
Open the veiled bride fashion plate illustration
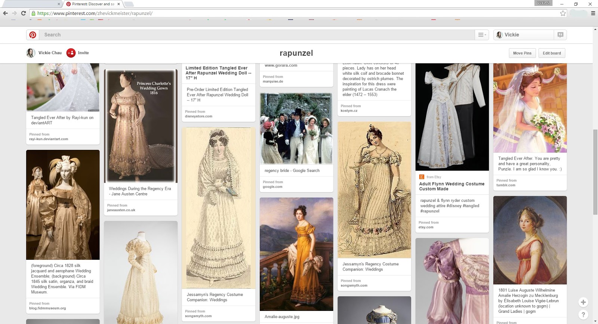(219, 208)
